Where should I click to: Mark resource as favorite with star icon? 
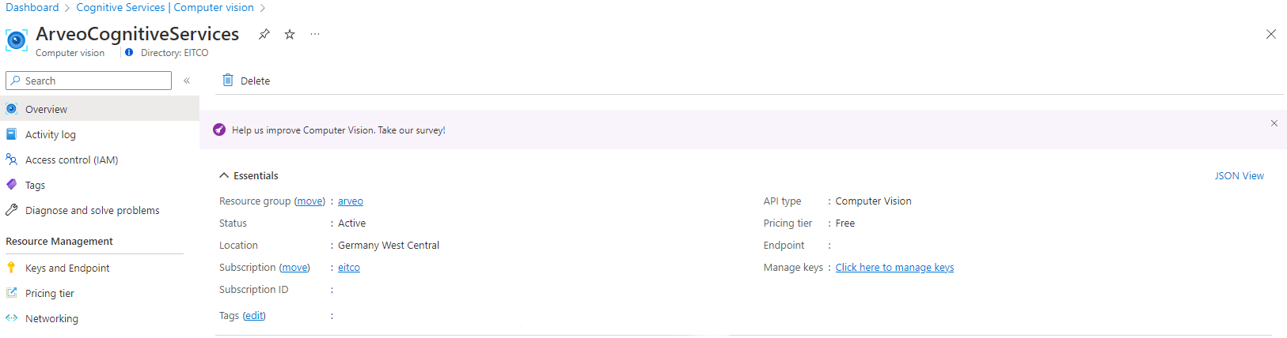tap(290, 34)
